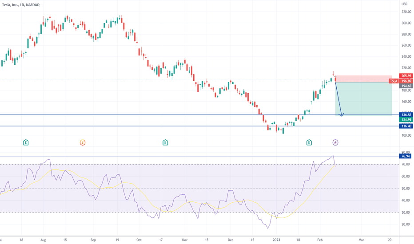The height and width of the screenshot is (244, 414).
Task: Select the green 134.99 target price label
Action: [406, 120]
